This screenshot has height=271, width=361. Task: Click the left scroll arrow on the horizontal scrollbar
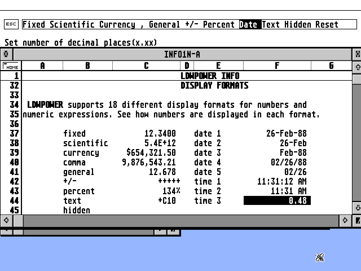pyautogui.click(x=6, y=221)
